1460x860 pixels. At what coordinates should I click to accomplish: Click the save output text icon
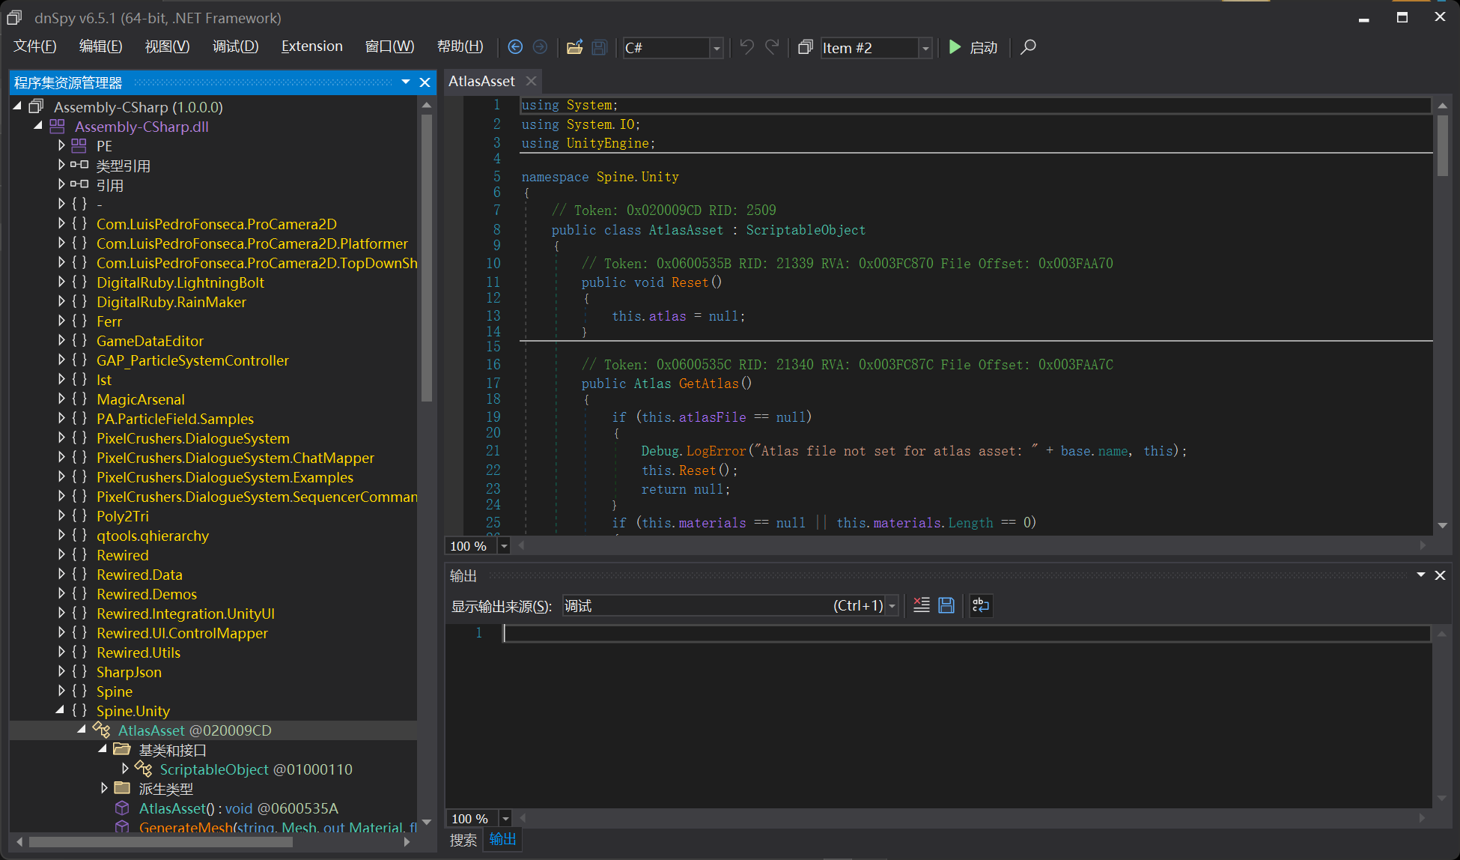point(946,605)
